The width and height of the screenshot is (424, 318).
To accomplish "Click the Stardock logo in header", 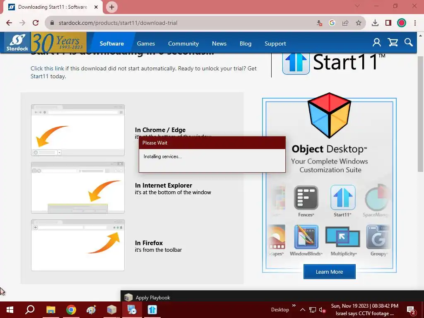I will tap(17, 43).
